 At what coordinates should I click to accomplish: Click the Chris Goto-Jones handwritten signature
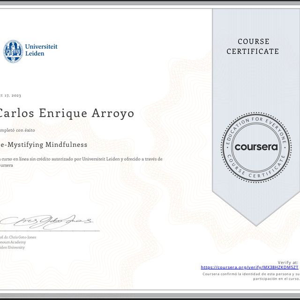[46, 222]
